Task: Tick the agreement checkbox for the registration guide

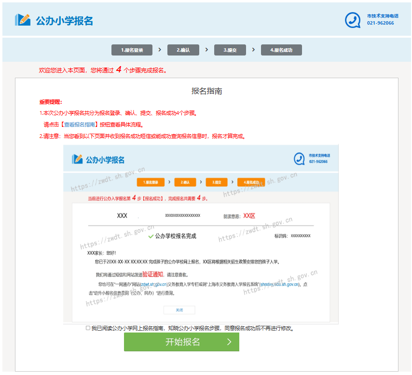Action: (x=88, y=328)
